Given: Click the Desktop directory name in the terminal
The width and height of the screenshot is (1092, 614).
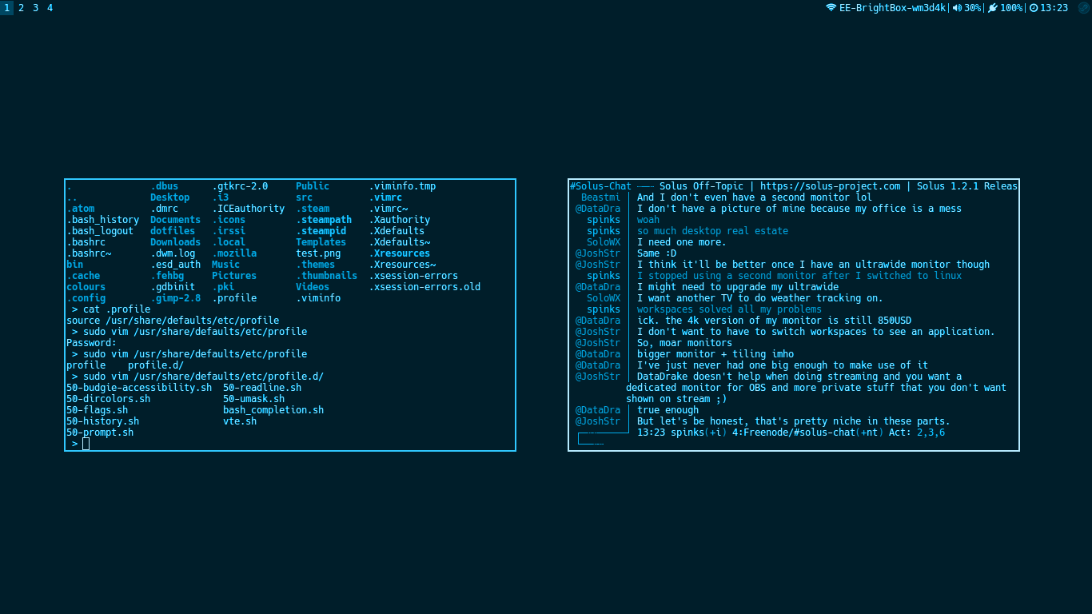Looking at the screenshot, I should point(169,197).
